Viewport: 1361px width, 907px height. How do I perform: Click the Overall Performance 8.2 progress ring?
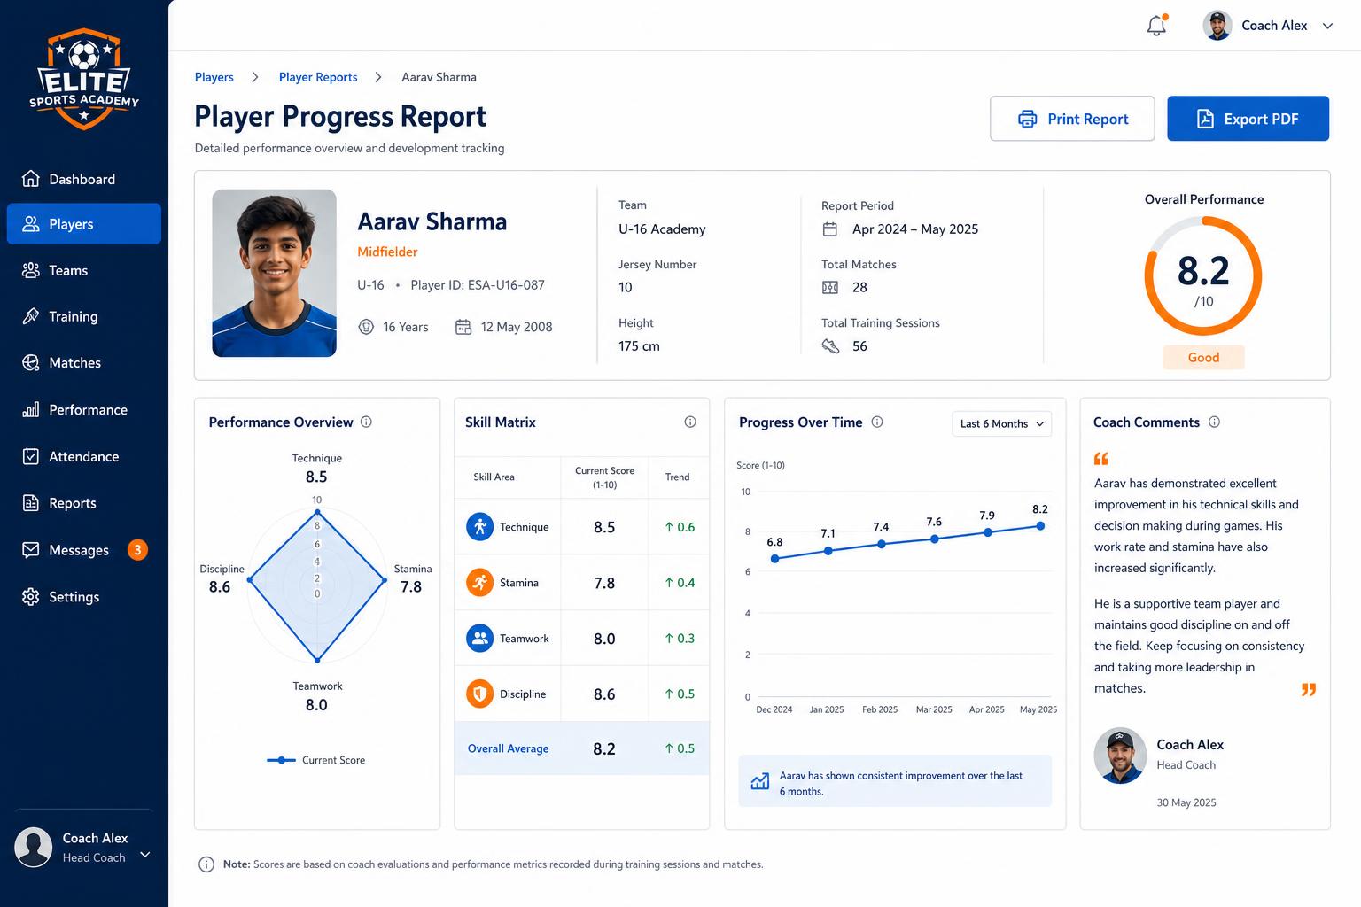click(x=1203, y=276)
